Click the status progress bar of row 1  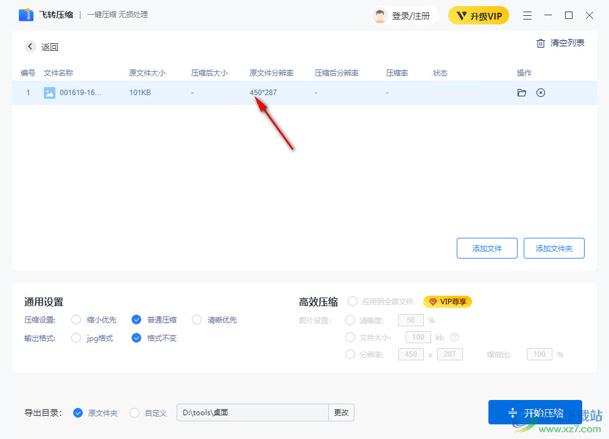point(457,94)
